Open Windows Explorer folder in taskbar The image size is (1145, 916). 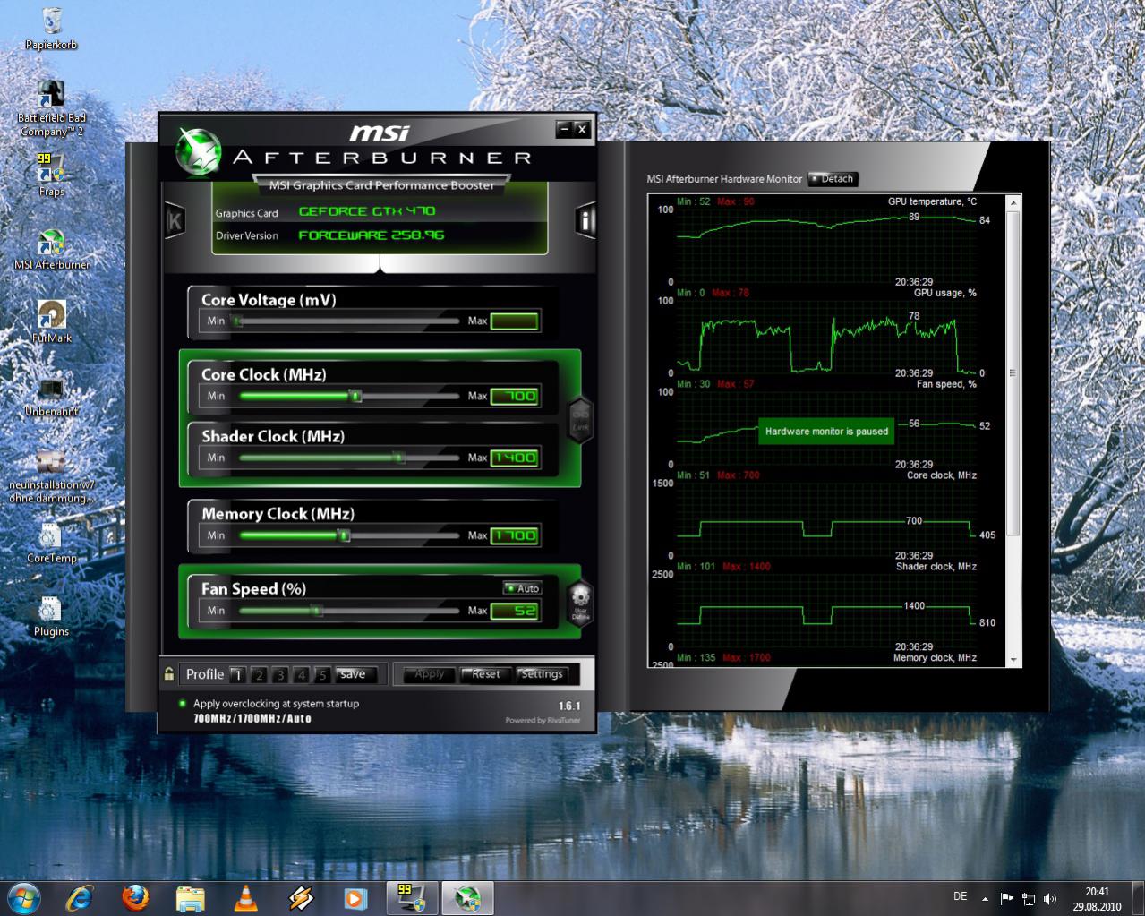pos(190,897)
